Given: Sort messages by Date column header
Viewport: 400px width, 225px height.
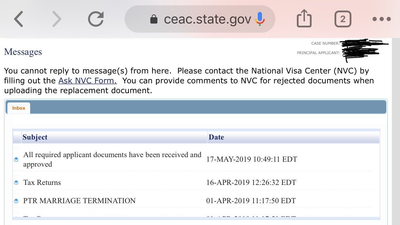Looking at the screenshot, I should coord(216,137).
